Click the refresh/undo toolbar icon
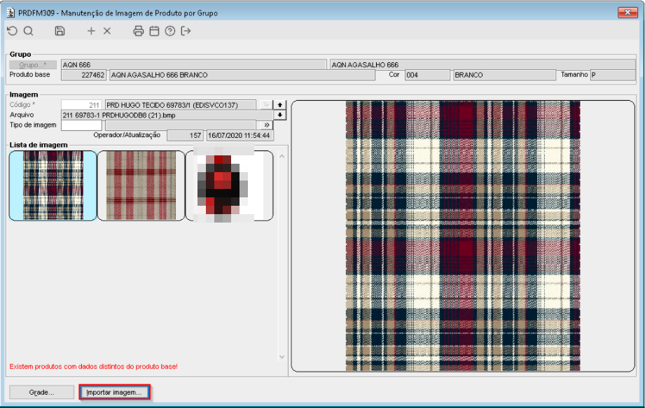The height and width of the screenshot is (408, 645). [13, 31]
